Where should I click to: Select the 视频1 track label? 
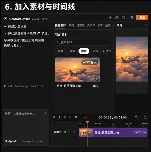point(57,132)
